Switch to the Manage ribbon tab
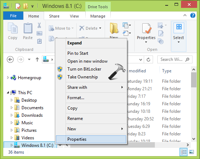This screenshot has height=159, width=200. 98,16
